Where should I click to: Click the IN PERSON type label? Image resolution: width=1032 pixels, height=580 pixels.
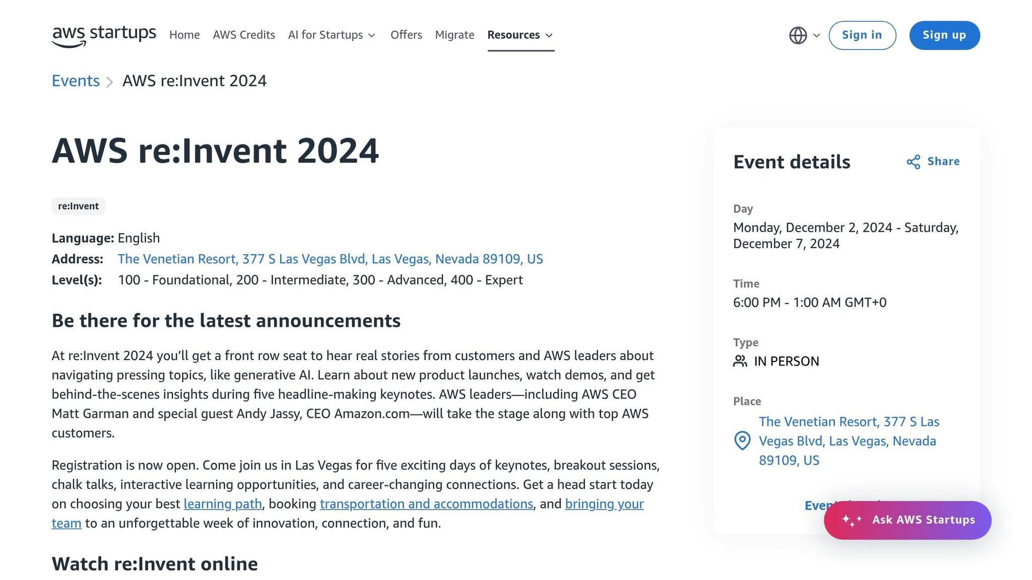(787, 361)
